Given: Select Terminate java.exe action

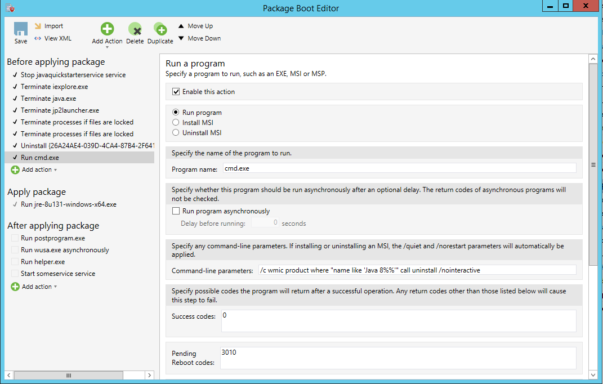Looking at the screenshot, I should coord(48,99).
